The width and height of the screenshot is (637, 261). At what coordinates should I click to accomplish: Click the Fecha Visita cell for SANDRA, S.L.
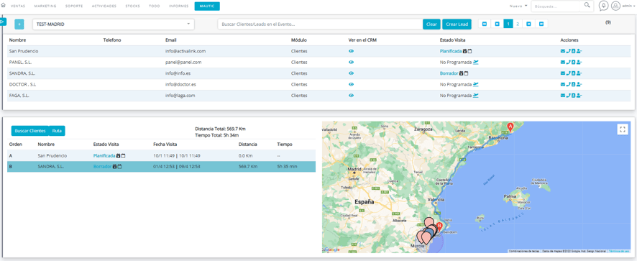(177, 167)
